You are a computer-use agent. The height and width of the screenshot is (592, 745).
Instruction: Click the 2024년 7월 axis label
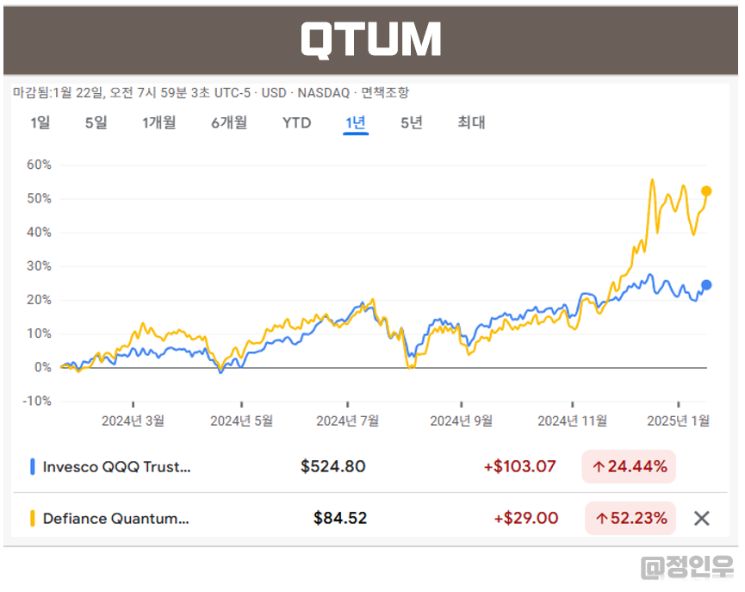point(348,421)
